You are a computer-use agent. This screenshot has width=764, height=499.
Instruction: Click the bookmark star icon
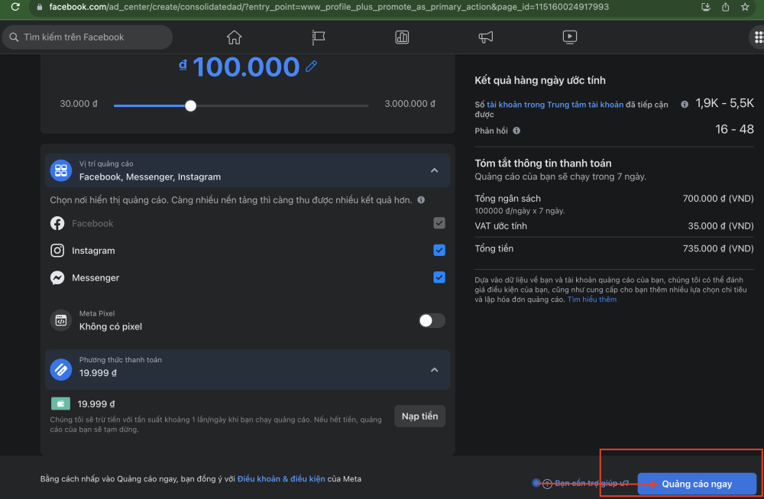click(x=744, y=7)
